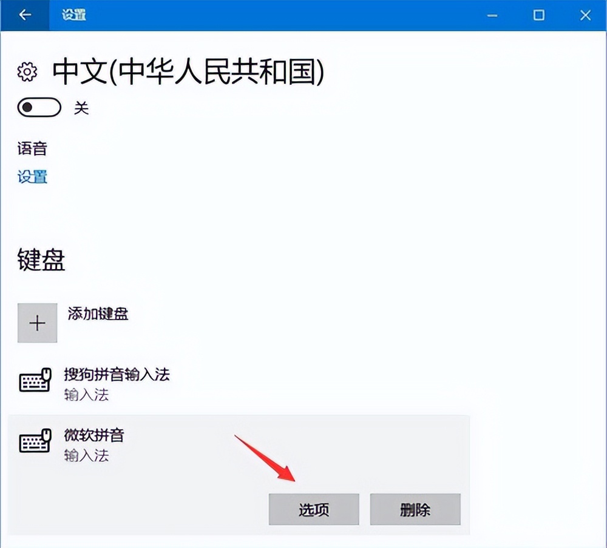Screen dimensions: 607x548
Task: Expand the 添加键盘 selection panel
Action: point(98,315)
